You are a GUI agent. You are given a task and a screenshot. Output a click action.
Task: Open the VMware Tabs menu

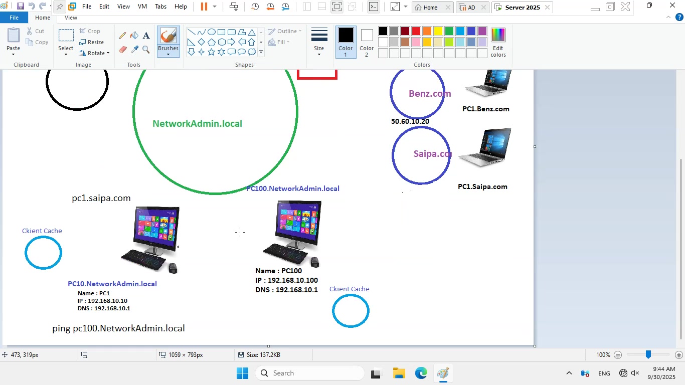tap(161, 7)
